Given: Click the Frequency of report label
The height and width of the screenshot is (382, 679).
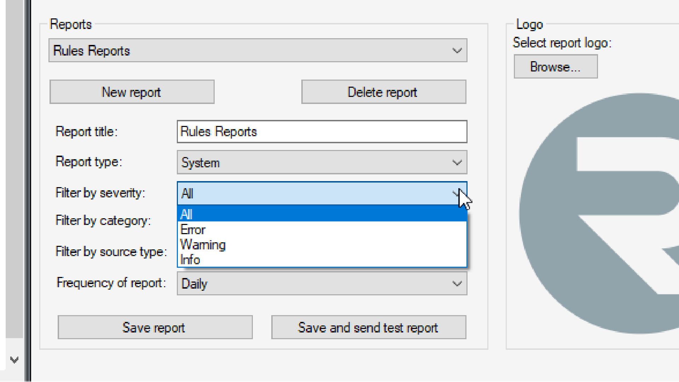Looking at the screenshot, I should [x=111, y=283].
